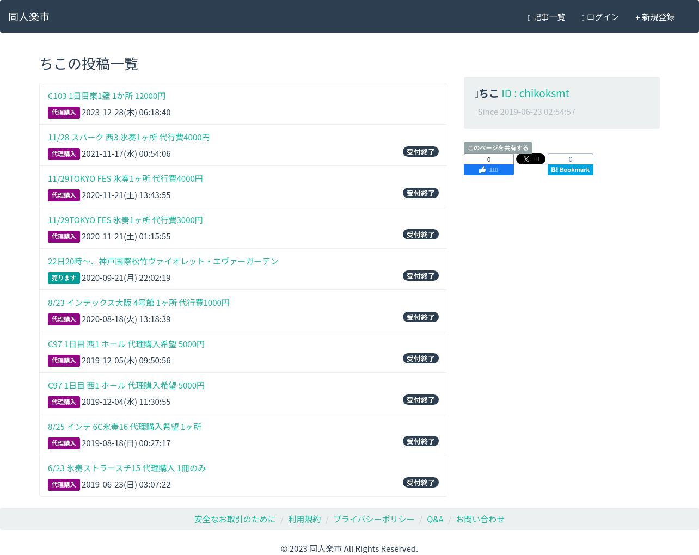The image size is (699, 555).
Task: Open post 8/25 インテ 6C氷奏16 代理購入希望 1ヶ所
Action: (125, 427)
